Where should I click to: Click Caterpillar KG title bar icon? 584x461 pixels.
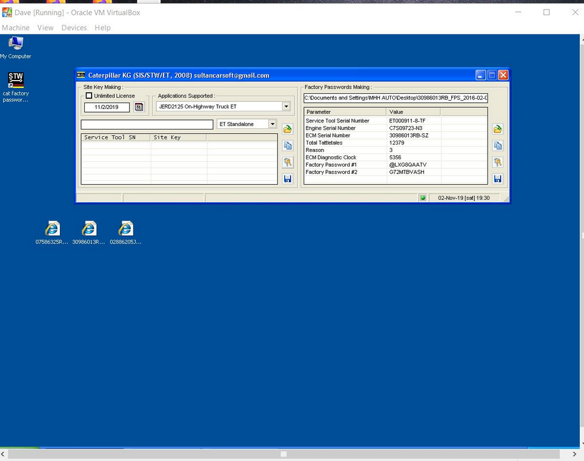point(81,75)
